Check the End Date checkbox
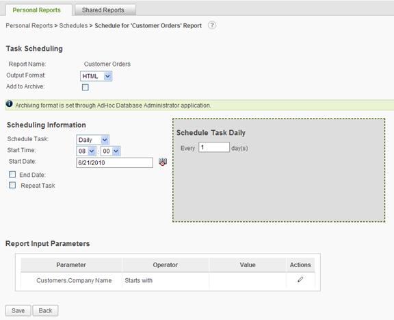Viewport: 394px width, 320px height. (12, 175)
